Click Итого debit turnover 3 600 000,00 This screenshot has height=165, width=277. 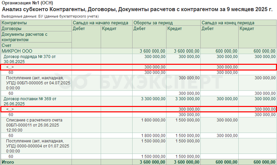coord(152,162)
